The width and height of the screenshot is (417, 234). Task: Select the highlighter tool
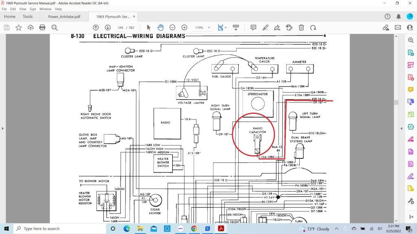pyautogui.click(x=265, y=28)
